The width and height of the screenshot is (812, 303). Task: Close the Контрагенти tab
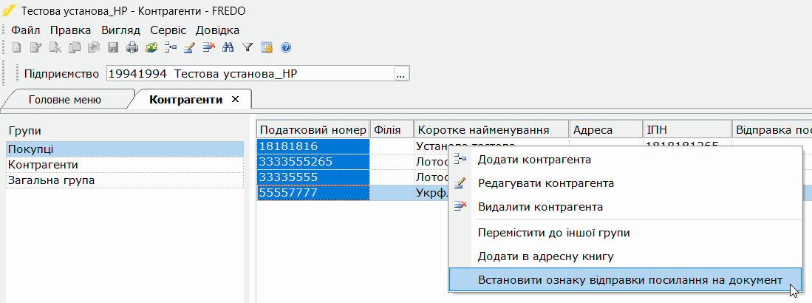coord(235,99)
